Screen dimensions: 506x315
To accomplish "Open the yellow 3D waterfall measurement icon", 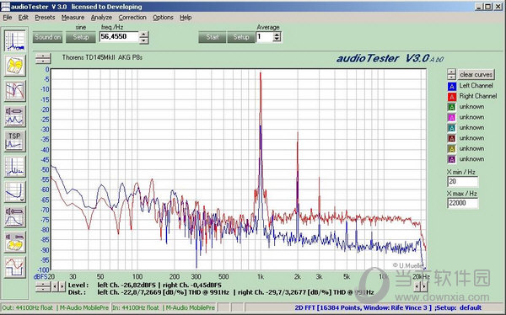I will click(14, 66).
